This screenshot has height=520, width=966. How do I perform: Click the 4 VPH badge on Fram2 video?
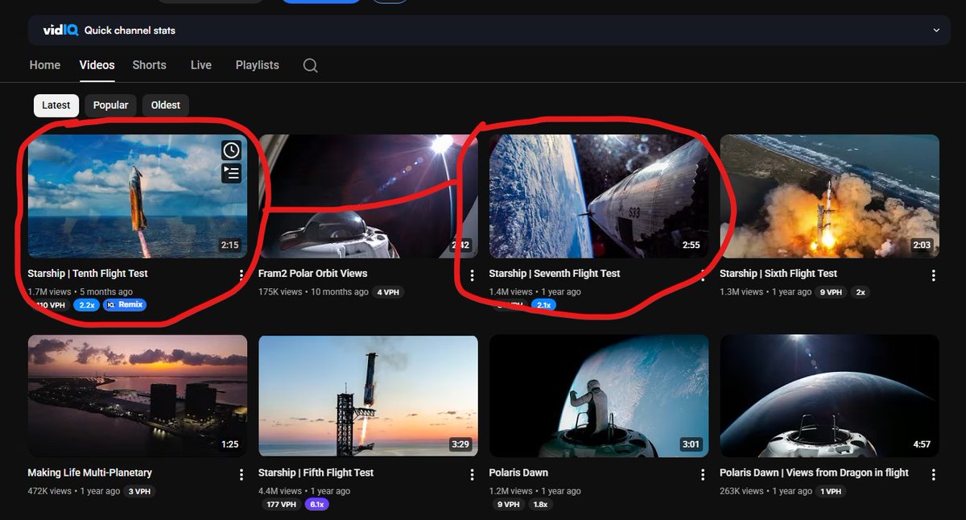(389, 292)
